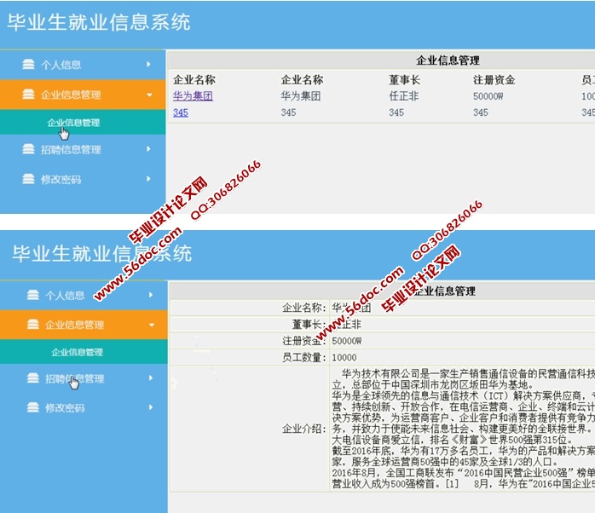Click 50000W cell in the table row

(488, 96)
